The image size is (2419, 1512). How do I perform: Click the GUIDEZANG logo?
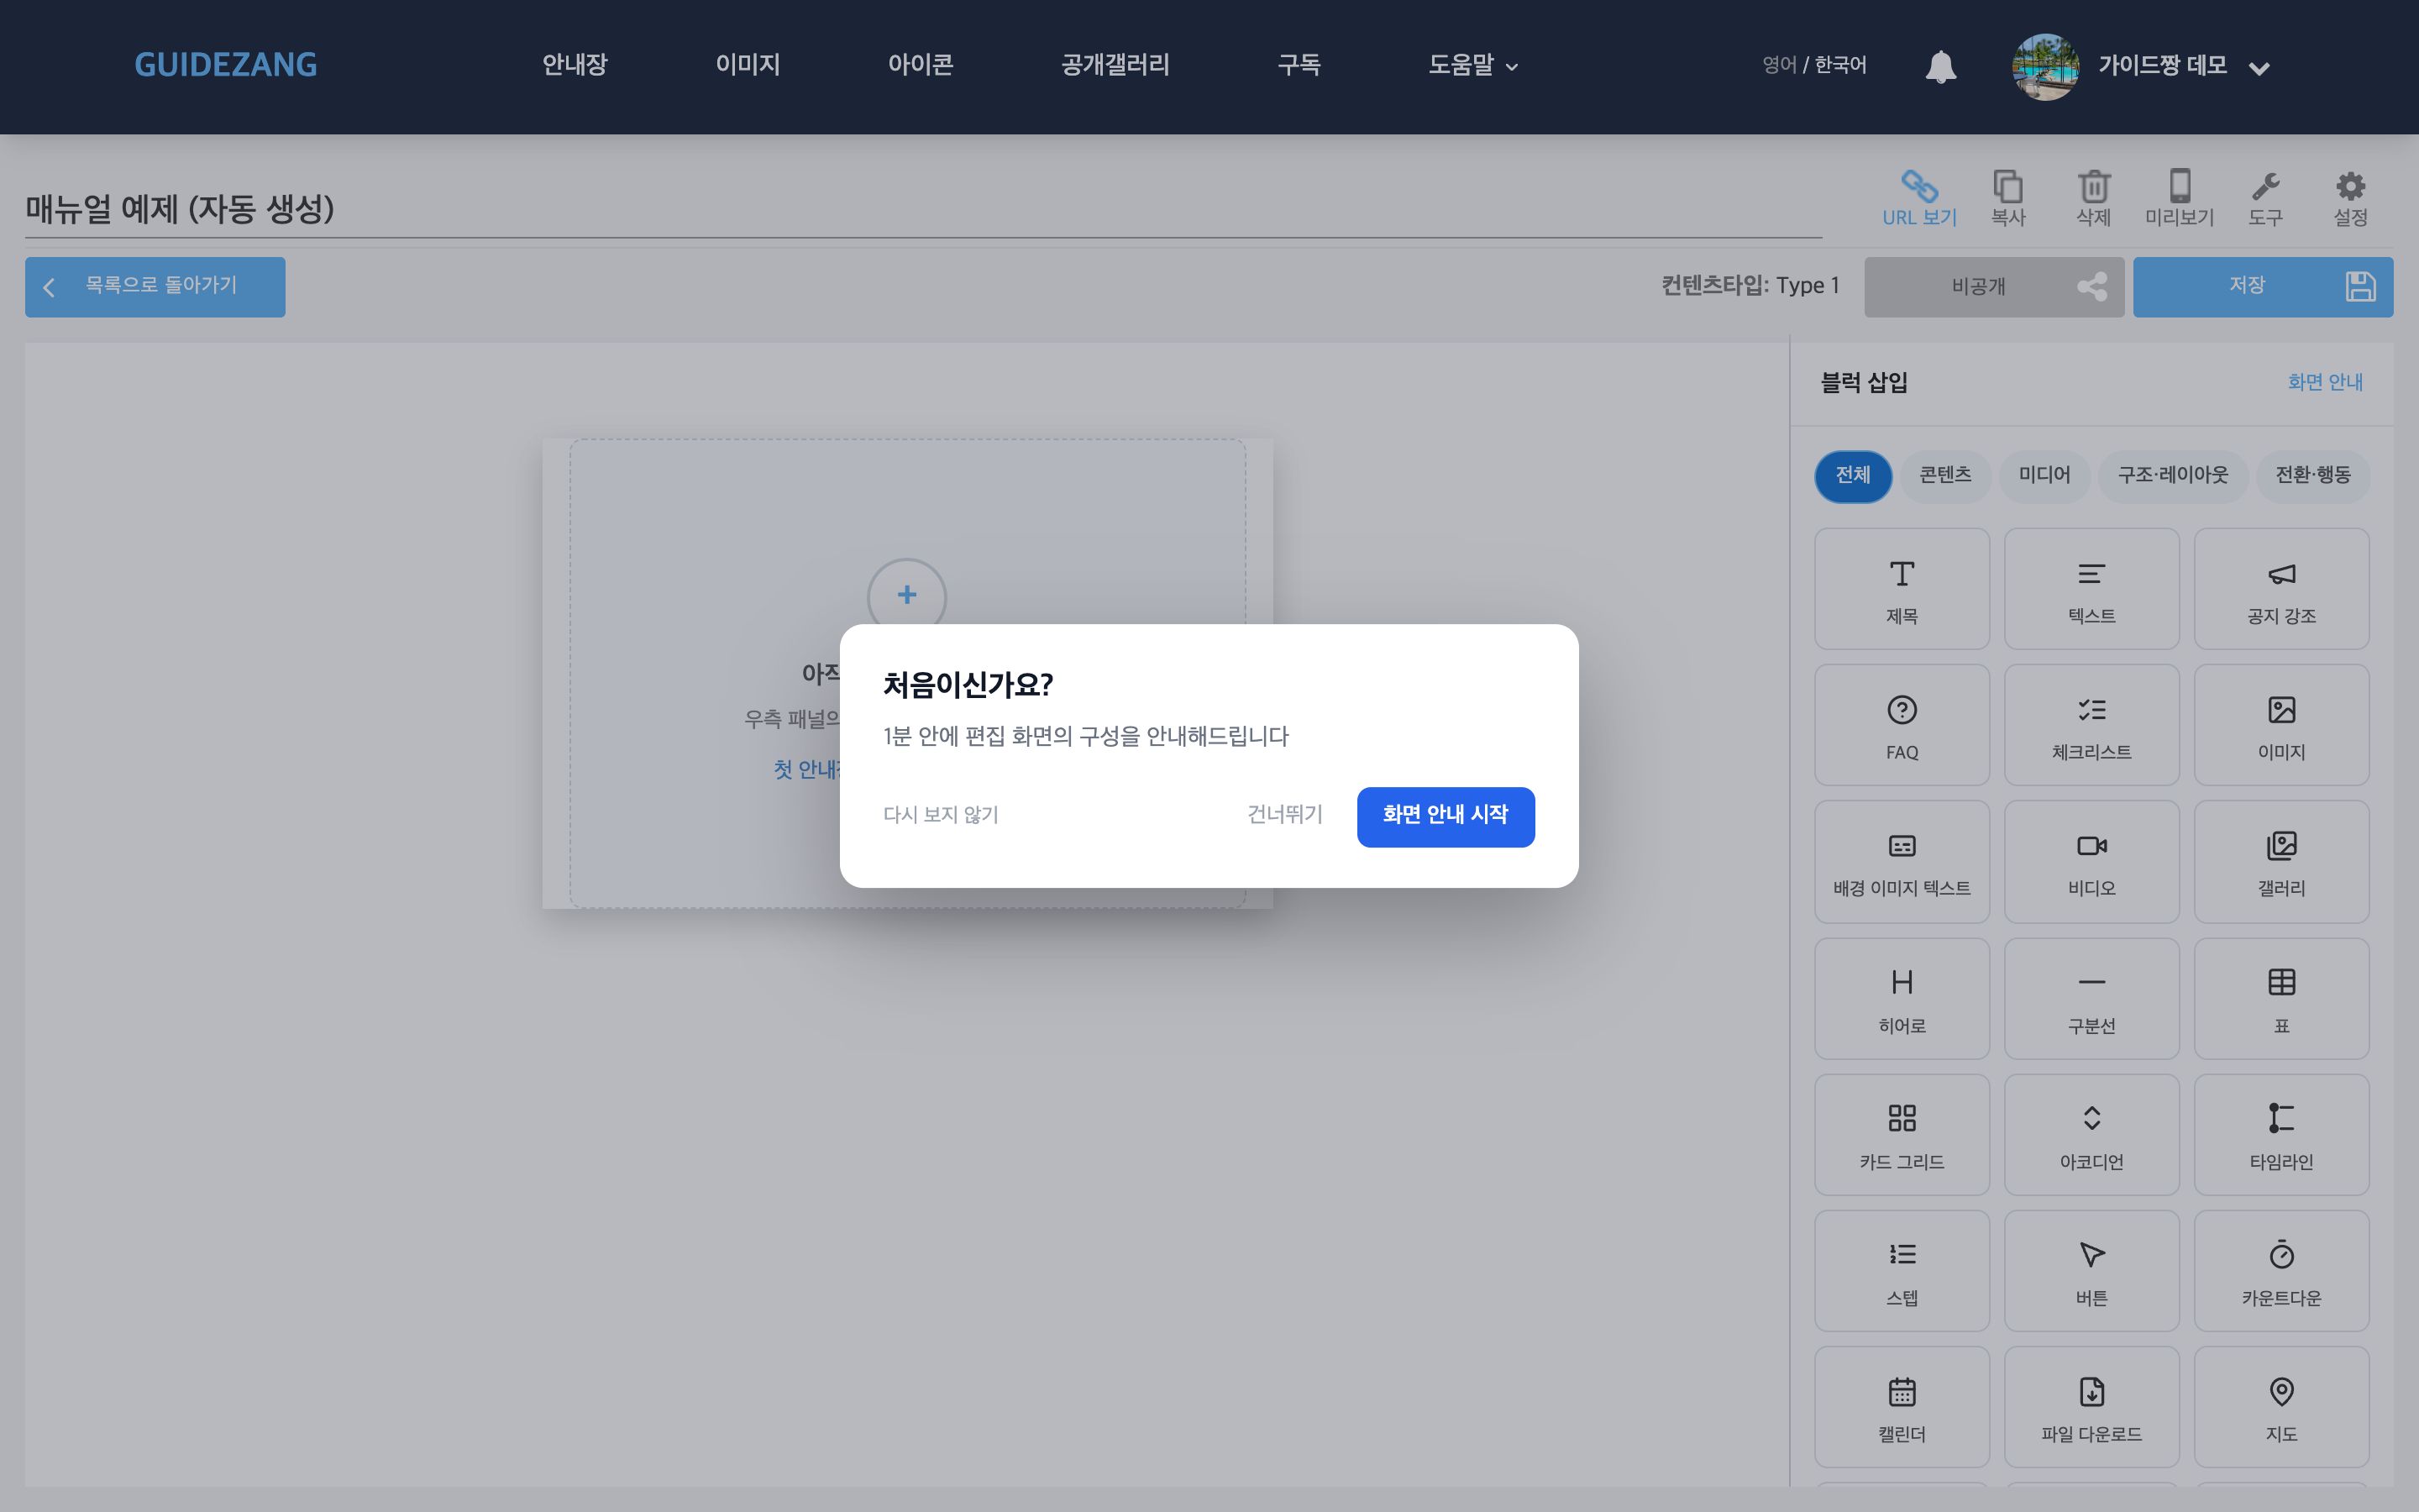click(226, 66)
